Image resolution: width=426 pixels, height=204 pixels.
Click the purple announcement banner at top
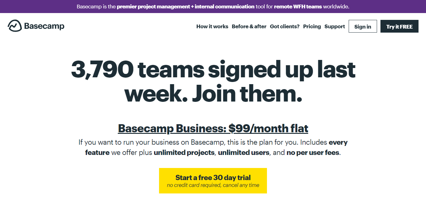pyautogui.click(x=213, y=7)
